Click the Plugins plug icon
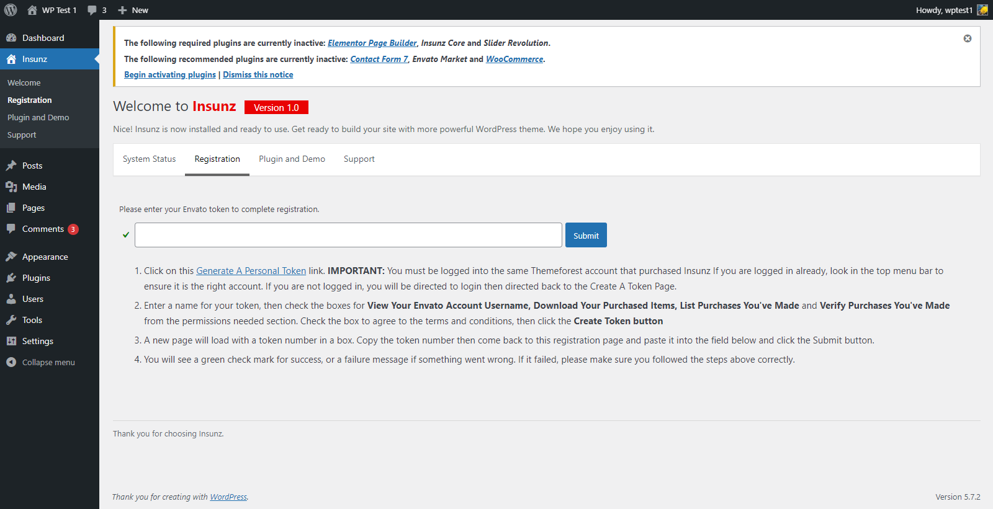 (x=11, y=278)
